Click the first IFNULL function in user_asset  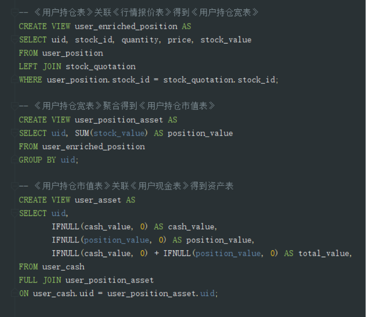(x=65, y=227)
